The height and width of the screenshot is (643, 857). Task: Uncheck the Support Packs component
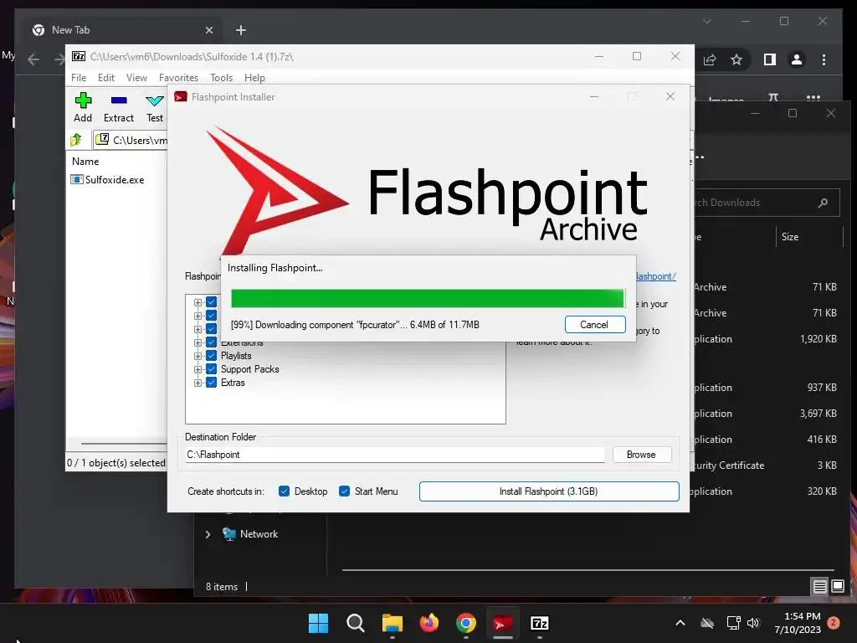click(212, 369)
